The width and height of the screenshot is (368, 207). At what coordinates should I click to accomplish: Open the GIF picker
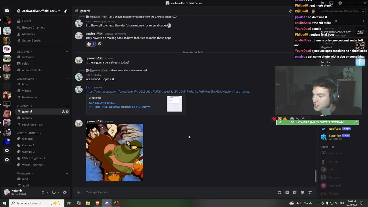287,192
